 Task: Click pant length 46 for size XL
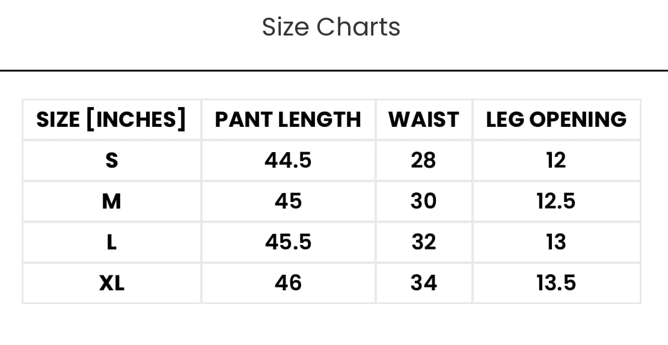click(x=288, y=283)
